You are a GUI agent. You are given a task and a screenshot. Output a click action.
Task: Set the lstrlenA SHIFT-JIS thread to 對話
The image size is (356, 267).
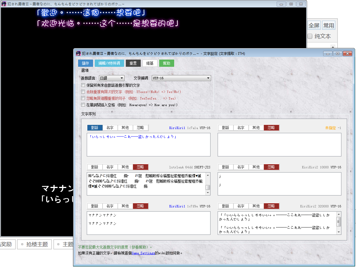point(95,167)
